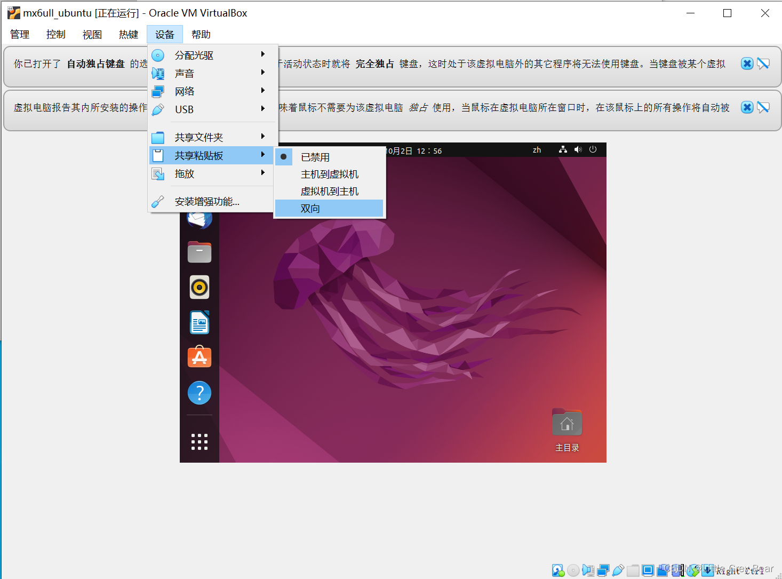The height and width of the screenshot is (579, 782).
Task: Open the 拖放 menu entry
Action: (211, 173)
